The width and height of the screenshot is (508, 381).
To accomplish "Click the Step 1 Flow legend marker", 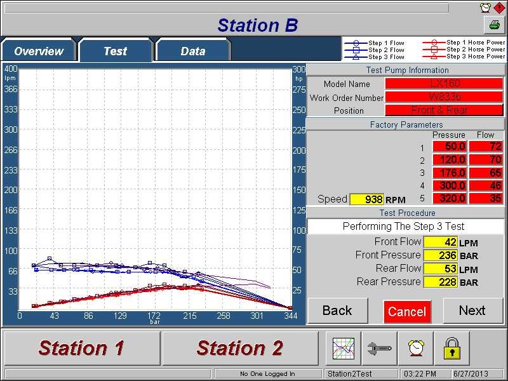I will click(356, 43).
